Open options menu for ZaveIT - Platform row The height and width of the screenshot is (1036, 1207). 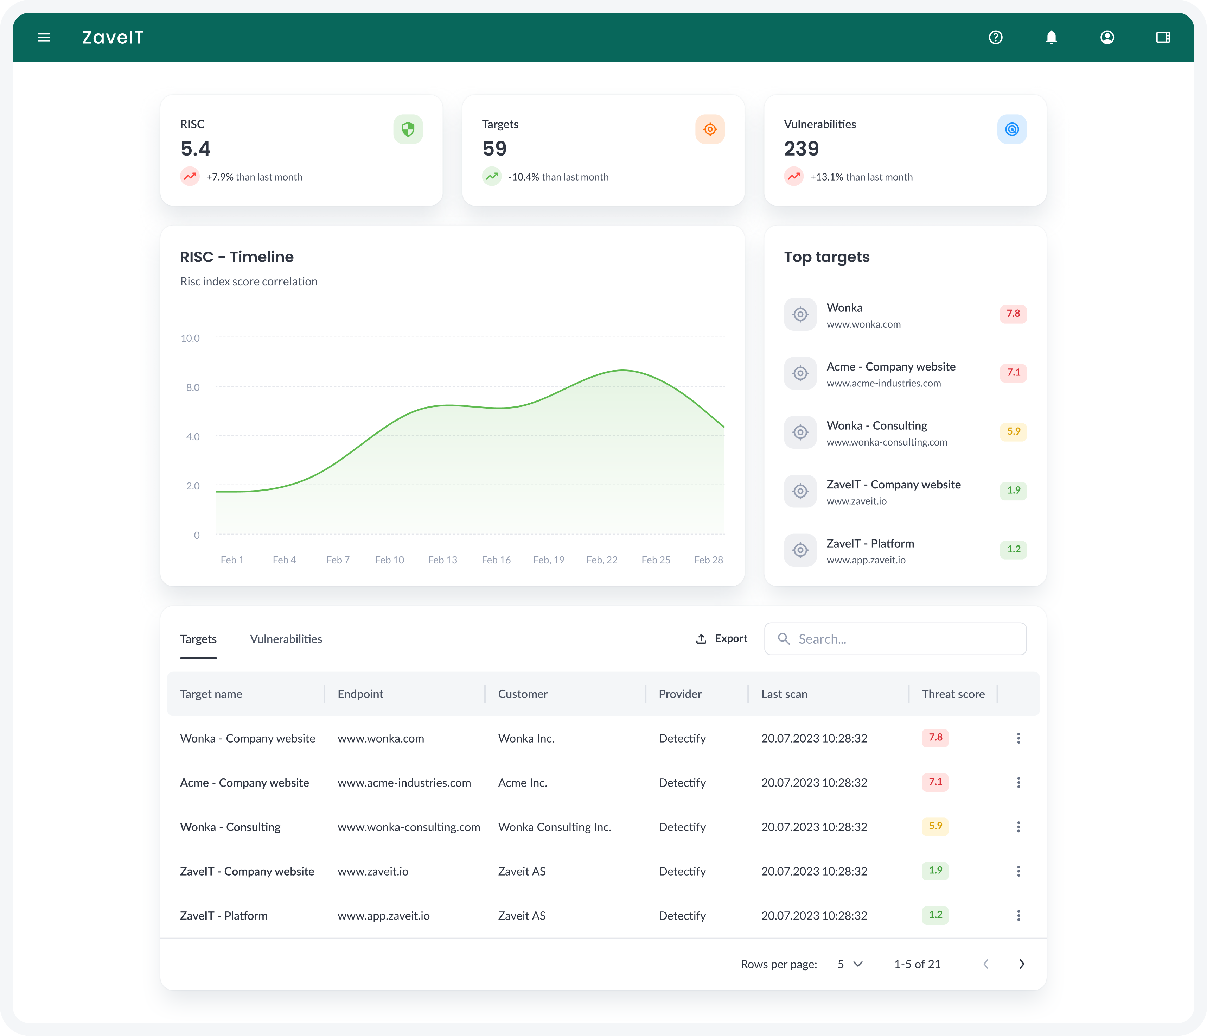[1018, 915]
